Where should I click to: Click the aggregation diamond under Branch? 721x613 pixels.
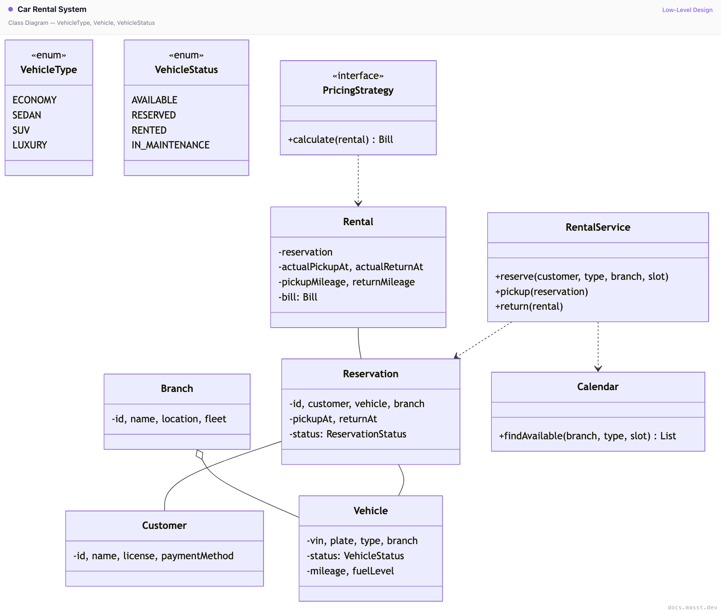tap(200, 454)
